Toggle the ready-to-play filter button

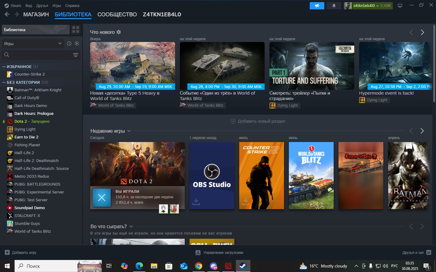pyautogui.click(x=77, y=44)
